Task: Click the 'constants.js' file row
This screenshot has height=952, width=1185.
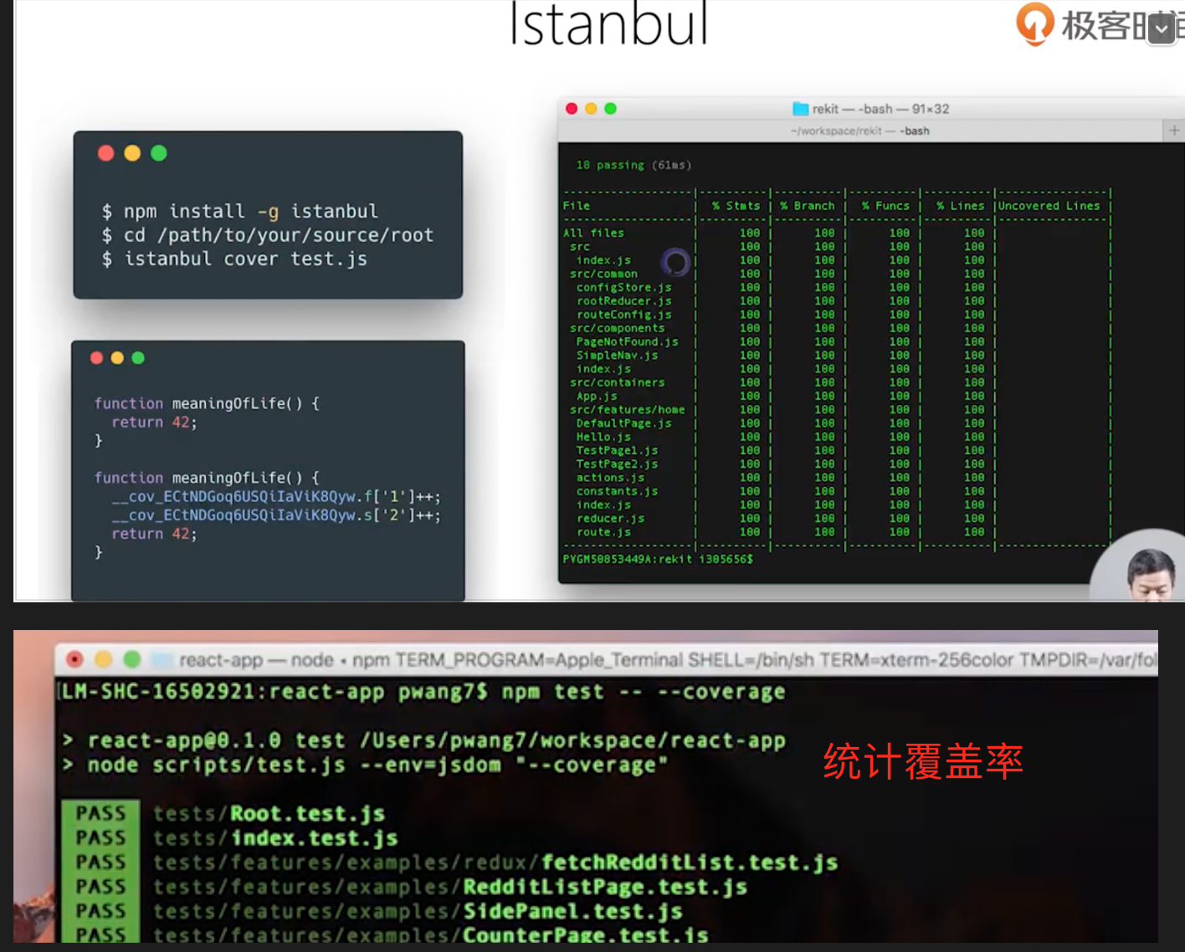Action: click(618, 491)
